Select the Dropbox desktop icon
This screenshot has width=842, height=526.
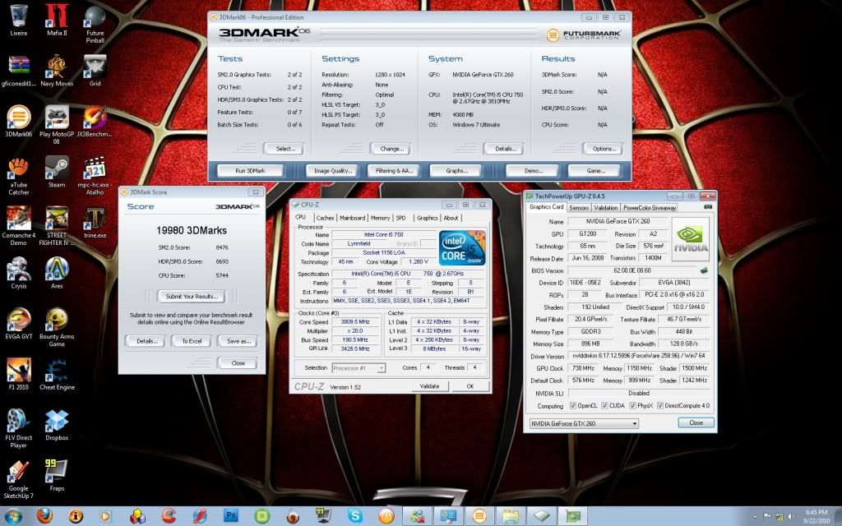click(57, 425)
